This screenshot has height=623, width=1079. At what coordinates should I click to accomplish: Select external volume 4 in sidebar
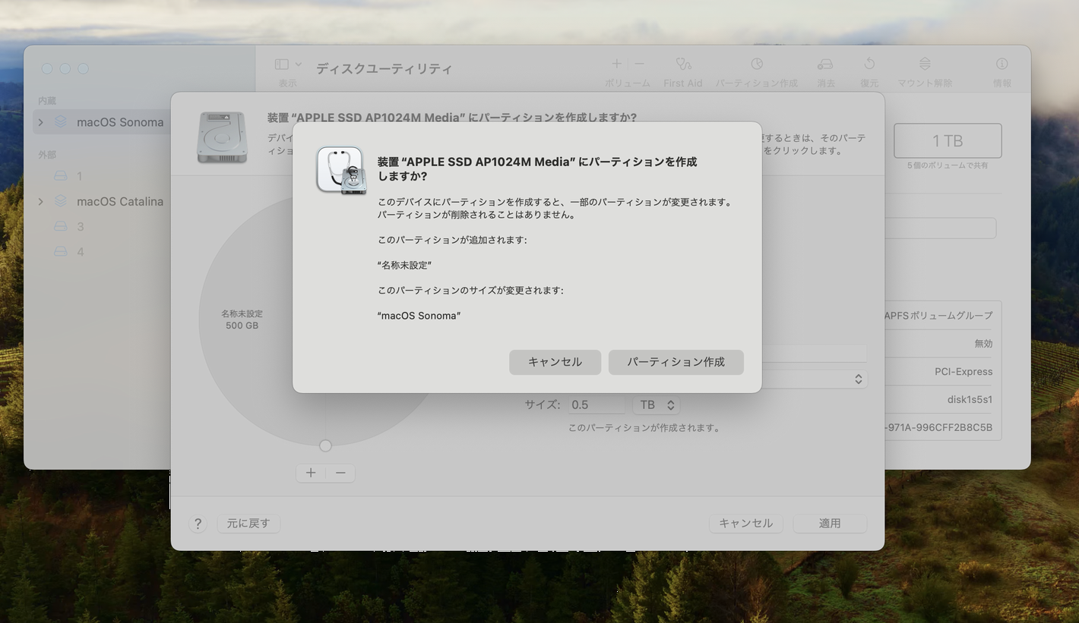[x=80, y=252]
